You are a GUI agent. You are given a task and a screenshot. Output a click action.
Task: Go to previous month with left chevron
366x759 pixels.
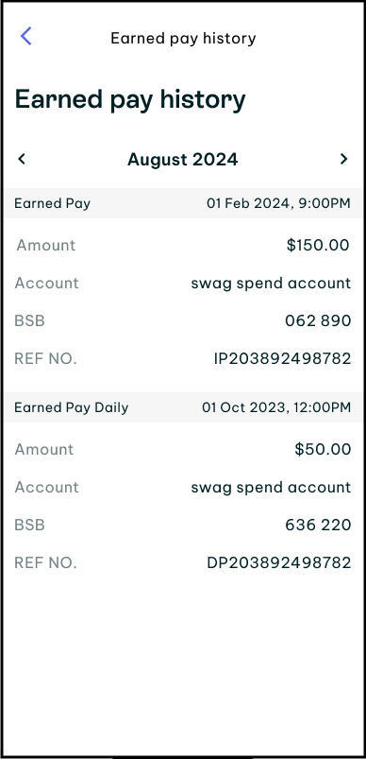click(22, 159)
